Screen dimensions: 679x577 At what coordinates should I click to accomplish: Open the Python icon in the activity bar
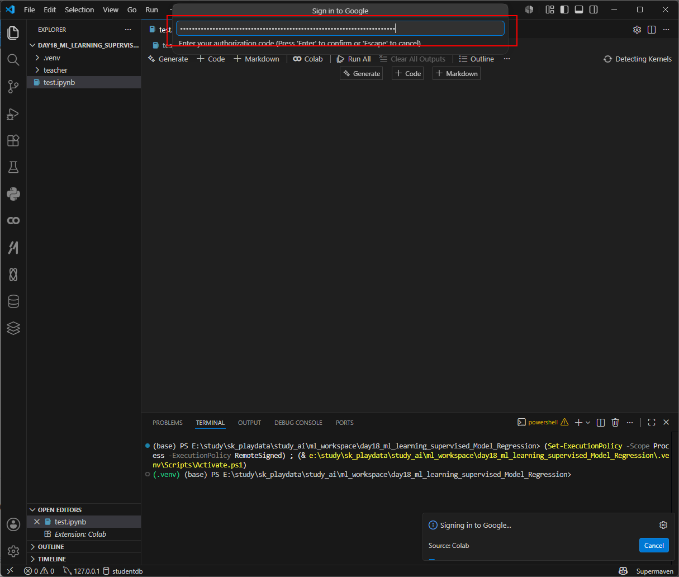[13, 194]
